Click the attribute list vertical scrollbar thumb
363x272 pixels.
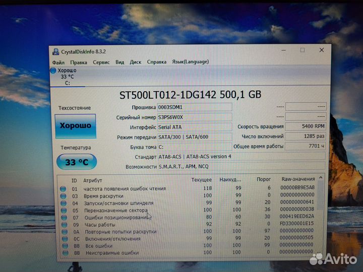coord(321,195)
